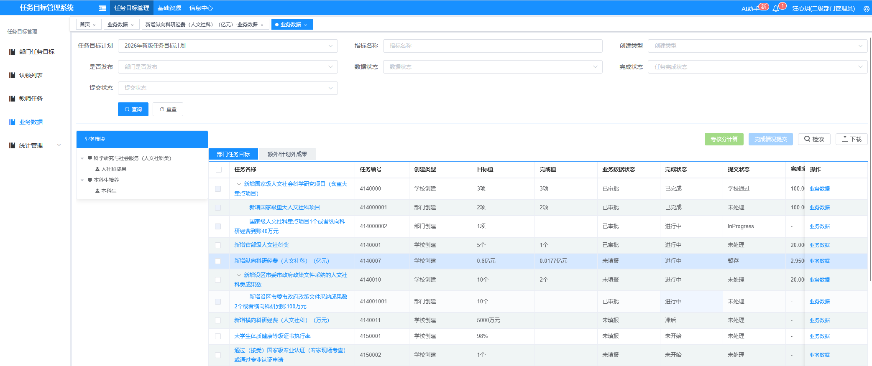
Task: Click the 检索 search button
Action: [814, 139]
